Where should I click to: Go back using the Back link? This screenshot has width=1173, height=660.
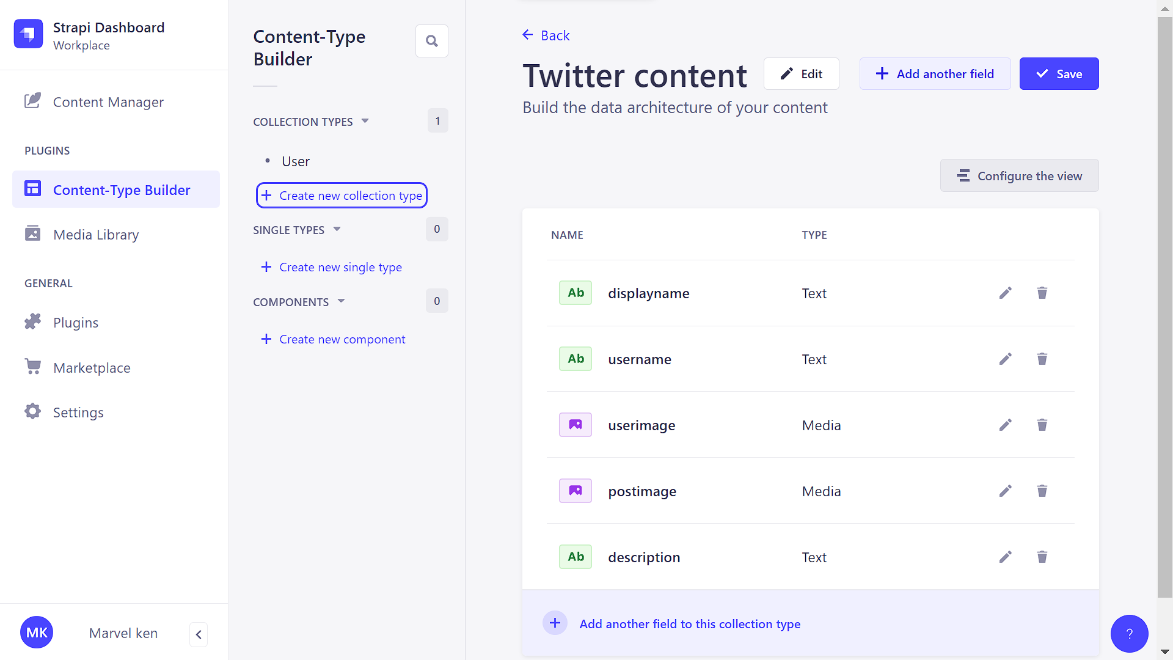tap(546, 35)
